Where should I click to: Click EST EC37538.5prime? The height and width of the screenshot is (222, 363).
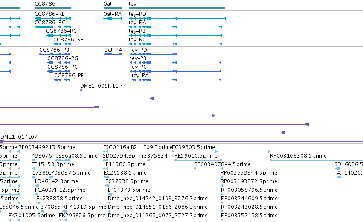point(127,181)
